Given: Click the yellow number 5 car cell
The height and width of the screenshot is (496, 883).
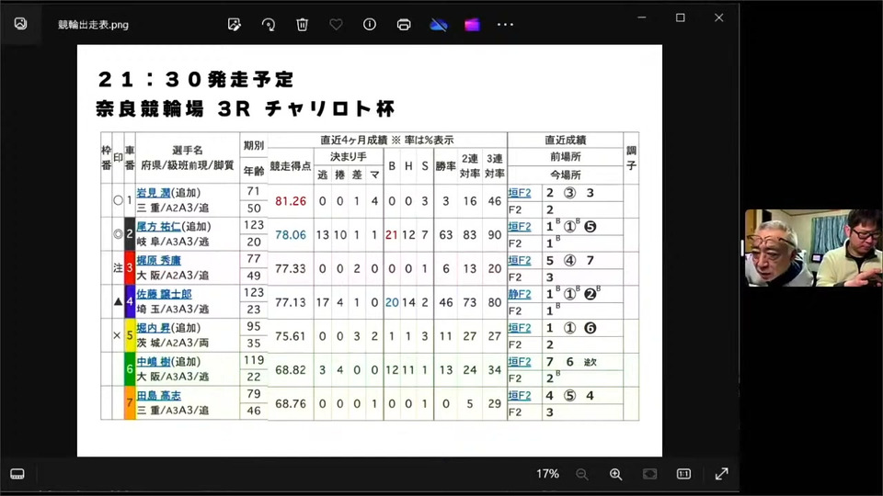Looking at the screenshot, I should (130, 335).
